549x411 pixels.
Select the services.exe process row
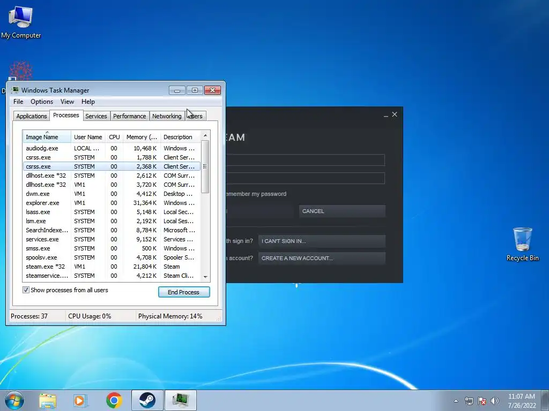[x=112, y=239]
